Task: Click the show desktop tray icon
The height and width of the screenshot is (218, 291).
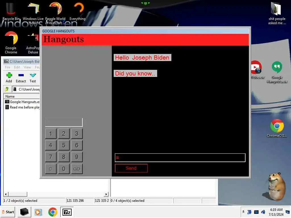Action: (288, 212)
